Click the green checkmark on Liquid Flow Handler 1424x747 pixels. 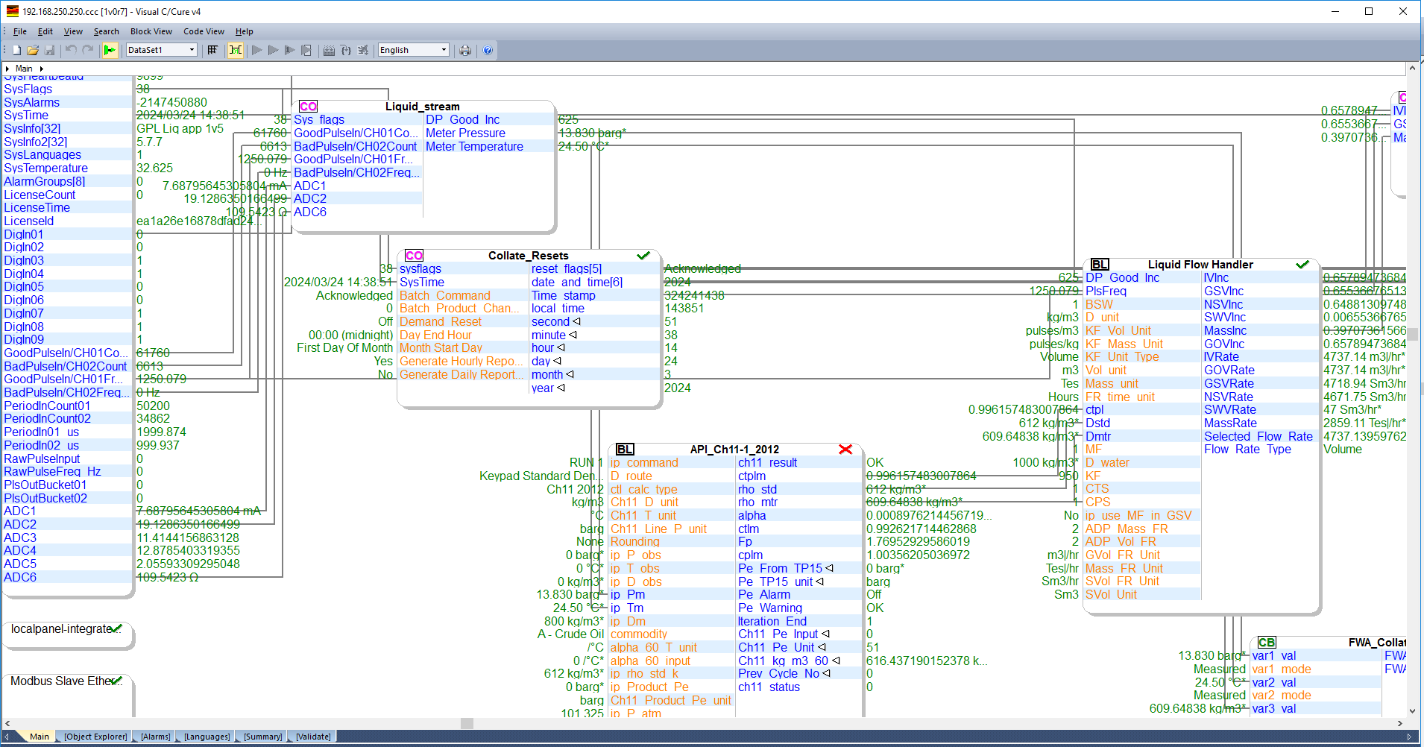tap(1302, 265)
